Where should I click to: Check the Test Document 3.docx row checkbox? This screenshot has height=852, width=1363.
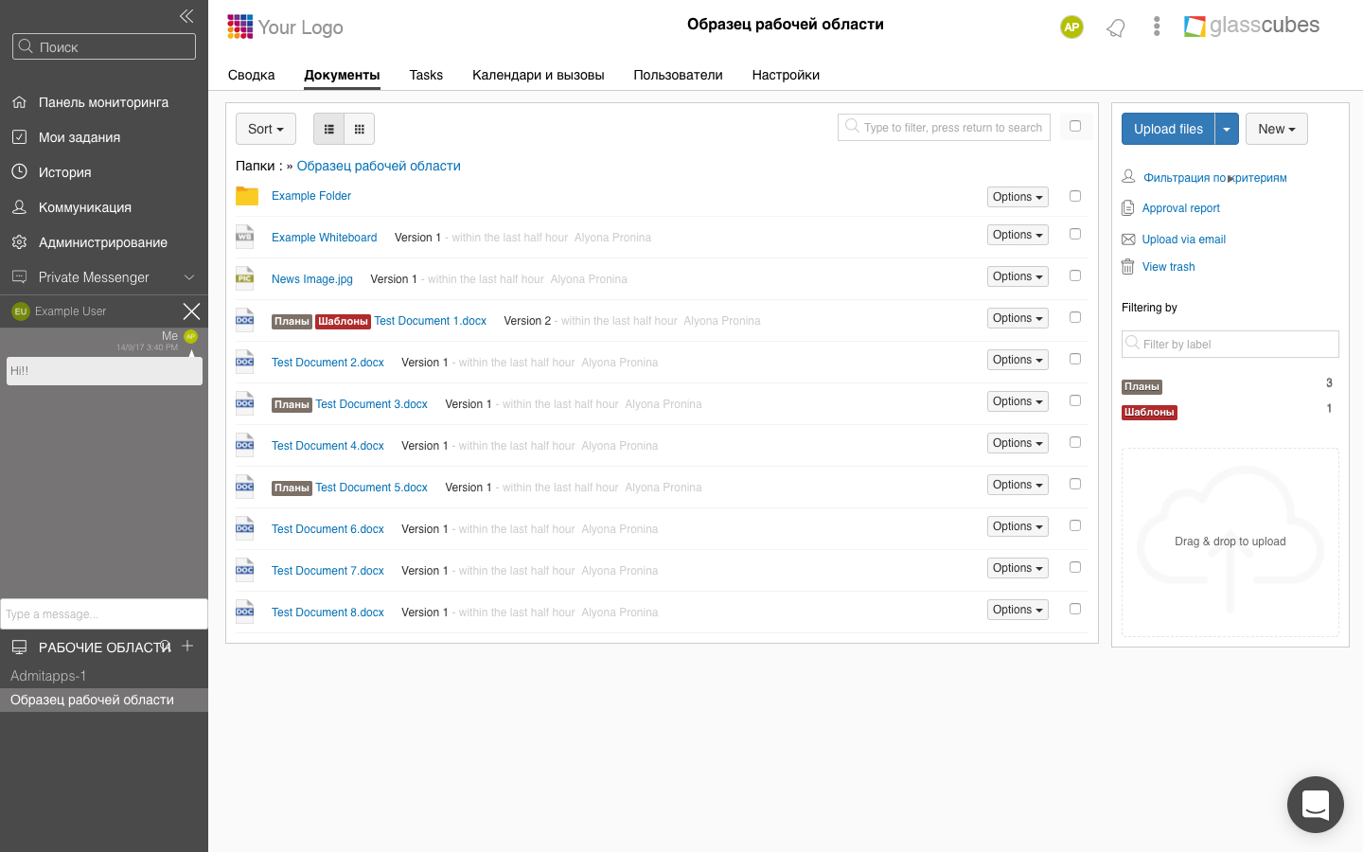point(1075,400)
